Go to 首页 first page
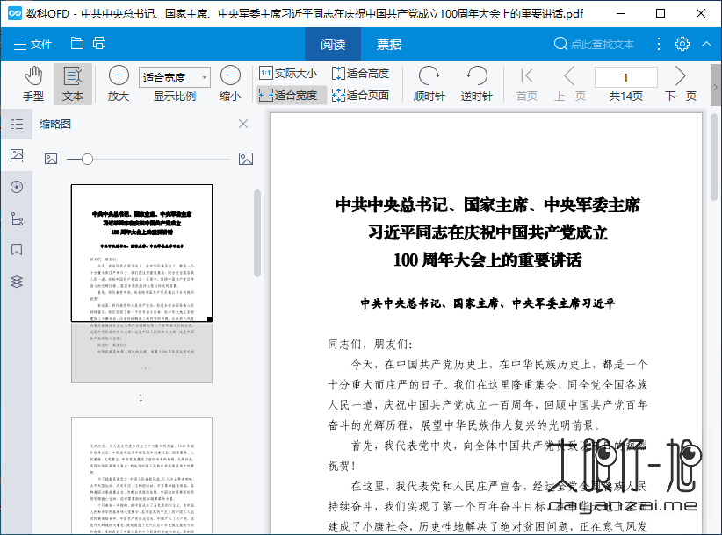Screen dimensions: 722x535 click(527, 83)
